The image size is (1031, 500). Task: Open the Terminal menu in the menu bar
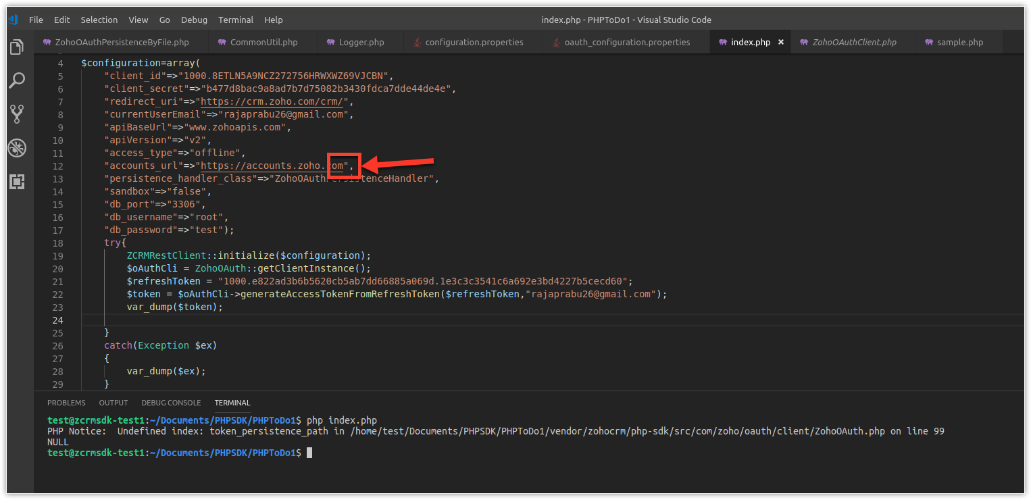point(236,20)
